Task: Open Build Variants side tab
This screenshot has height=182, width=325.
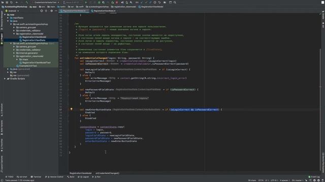Action: [x=2, y=127]
